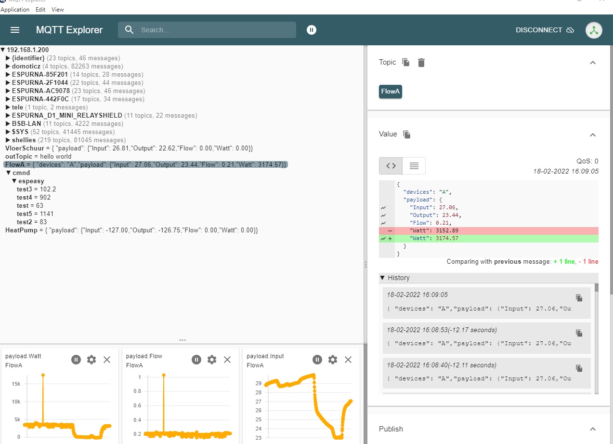Collapse the History section
Image resolution: width=613 pixels, height=444 pixels.
(x=382, y=278)
